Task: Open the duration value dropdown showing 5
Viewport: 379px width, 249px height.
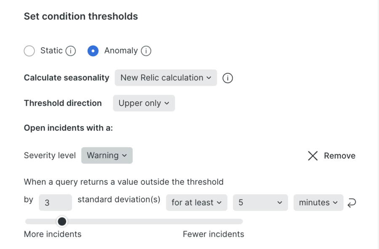Action: 260,203
